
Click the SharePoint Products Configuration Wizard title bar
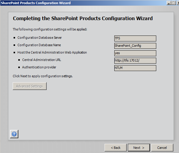click(83, 3)
